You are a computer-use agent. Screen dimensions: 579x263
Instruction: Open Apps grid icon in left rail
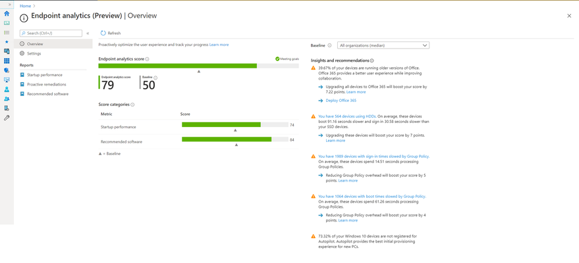click(x=7, y=60)
